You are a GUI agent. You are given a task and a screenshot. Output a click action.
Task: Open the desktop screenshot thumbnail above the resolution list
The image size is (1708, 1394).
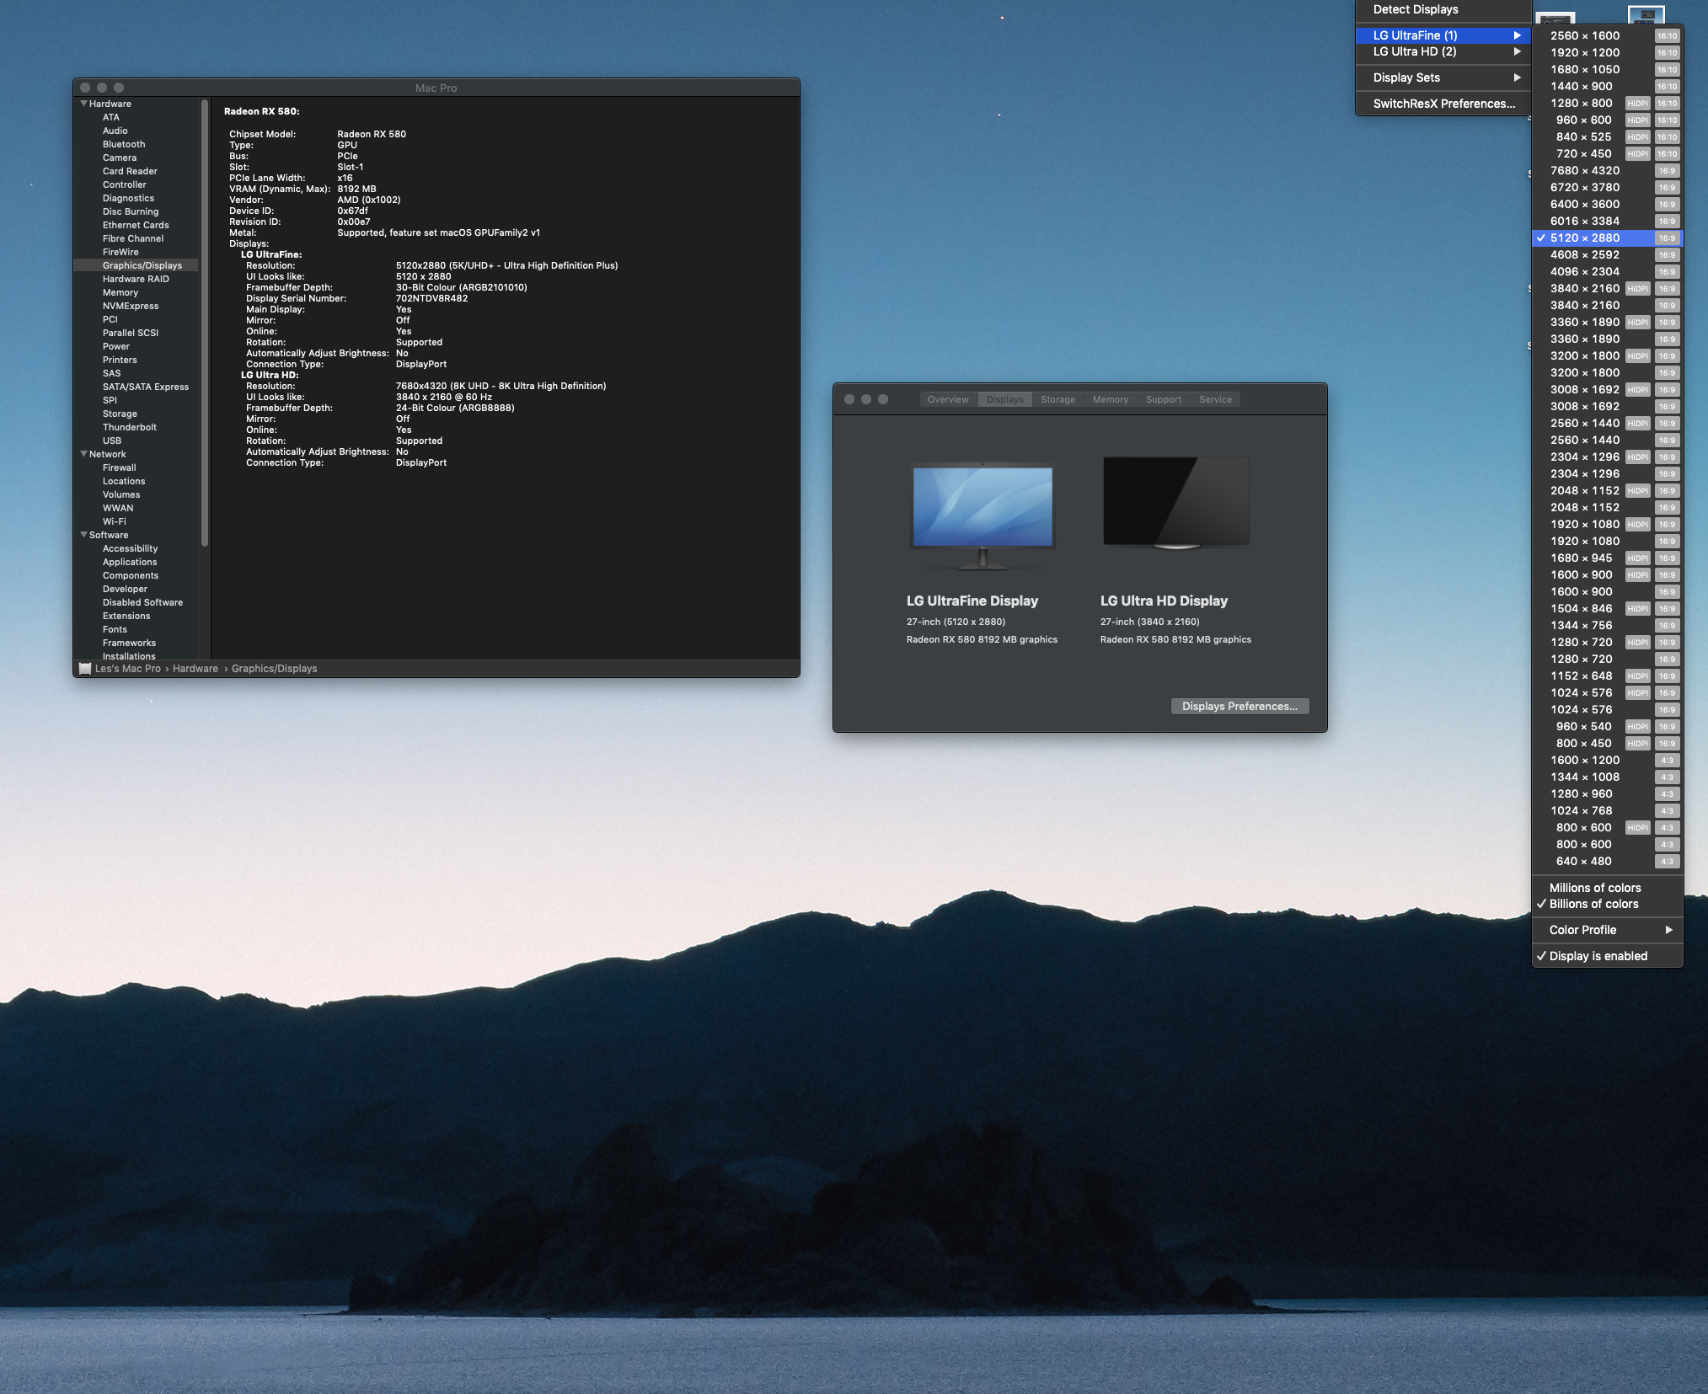tap(1646, 14)
